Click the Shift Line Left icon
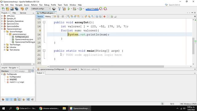This screenshot has width=197, height=111. [x=97, y=16]
